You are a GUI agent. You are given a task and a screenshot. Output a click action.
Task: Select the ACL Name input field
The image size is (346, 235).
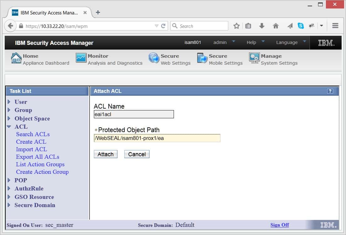(134, 114)
